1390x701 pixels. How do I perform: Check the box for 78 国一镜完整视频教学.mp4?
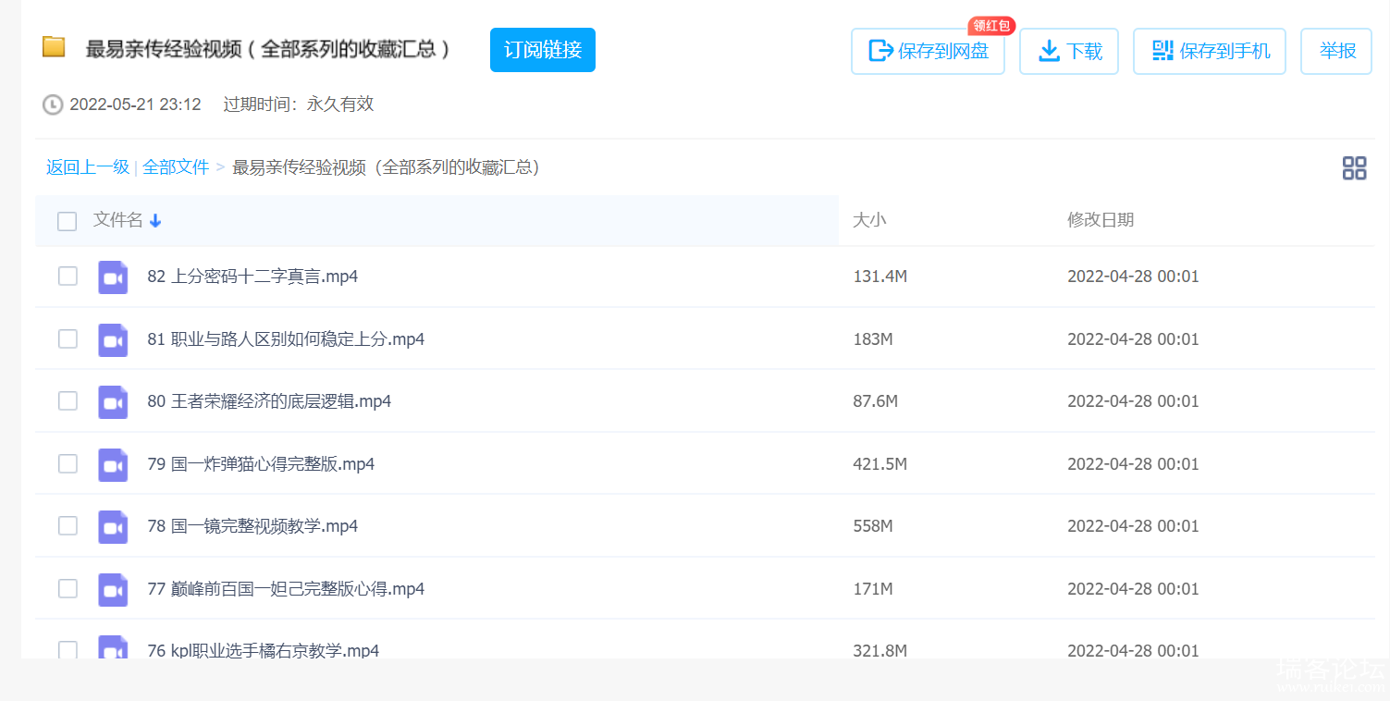68,525
